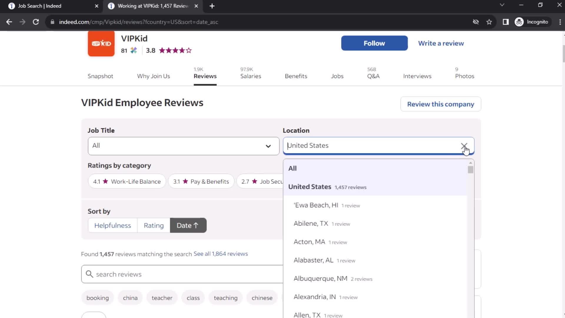Open the Salaries tab

click(251, 76)
